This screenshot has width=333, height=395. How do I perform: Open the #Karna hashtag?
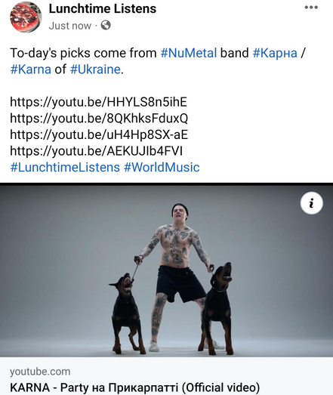click(30, 69)
